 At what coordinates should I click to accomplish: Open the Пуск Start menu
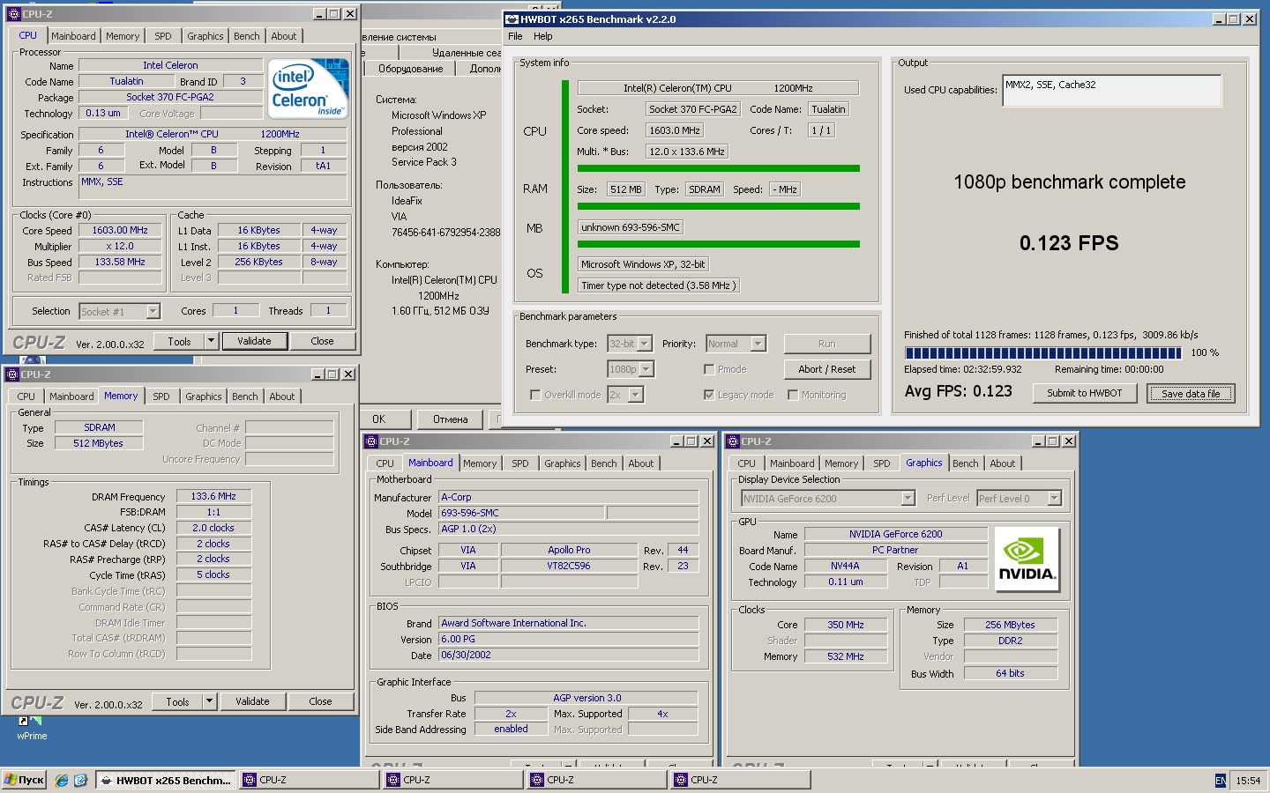(x=25, y=780)
